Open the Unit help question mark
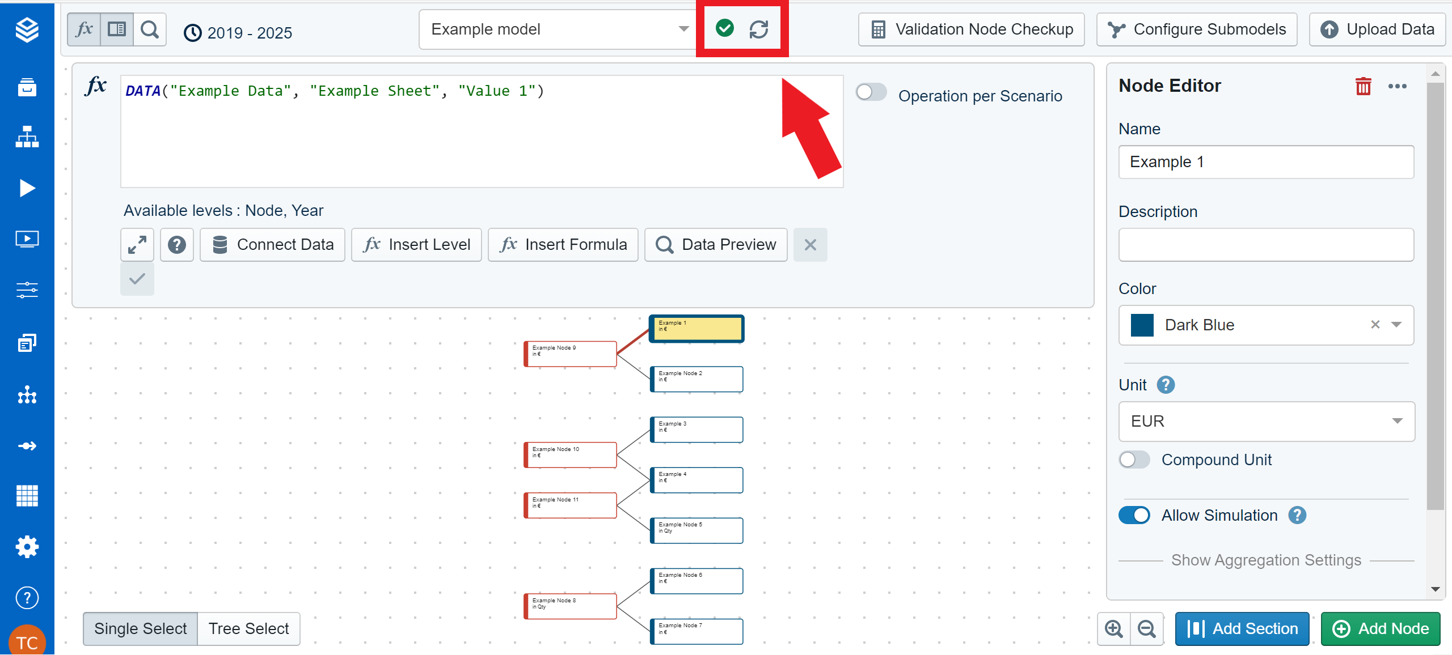The width and height of the screenshot is (1452, 655). (x=1166, y=385)
